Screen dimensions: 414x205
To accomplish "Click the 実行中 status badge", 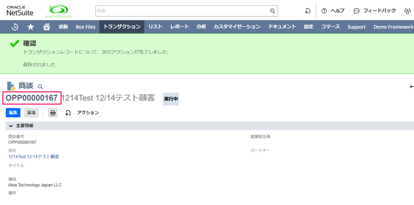I will (171, 99).
